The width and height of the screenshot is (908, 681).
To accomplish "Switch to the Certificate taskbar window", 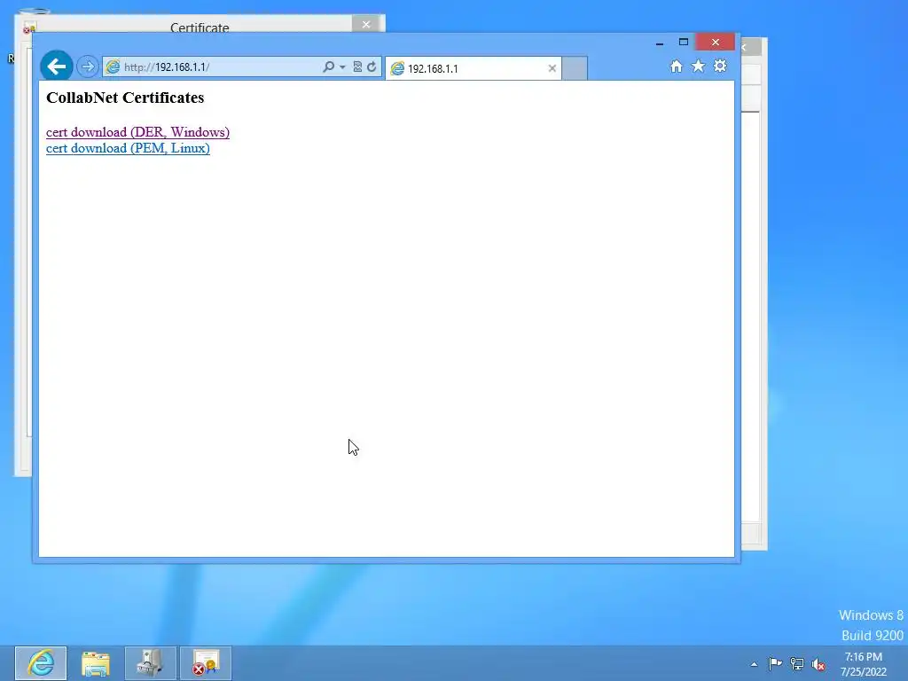I will click(x=206, y=663).
